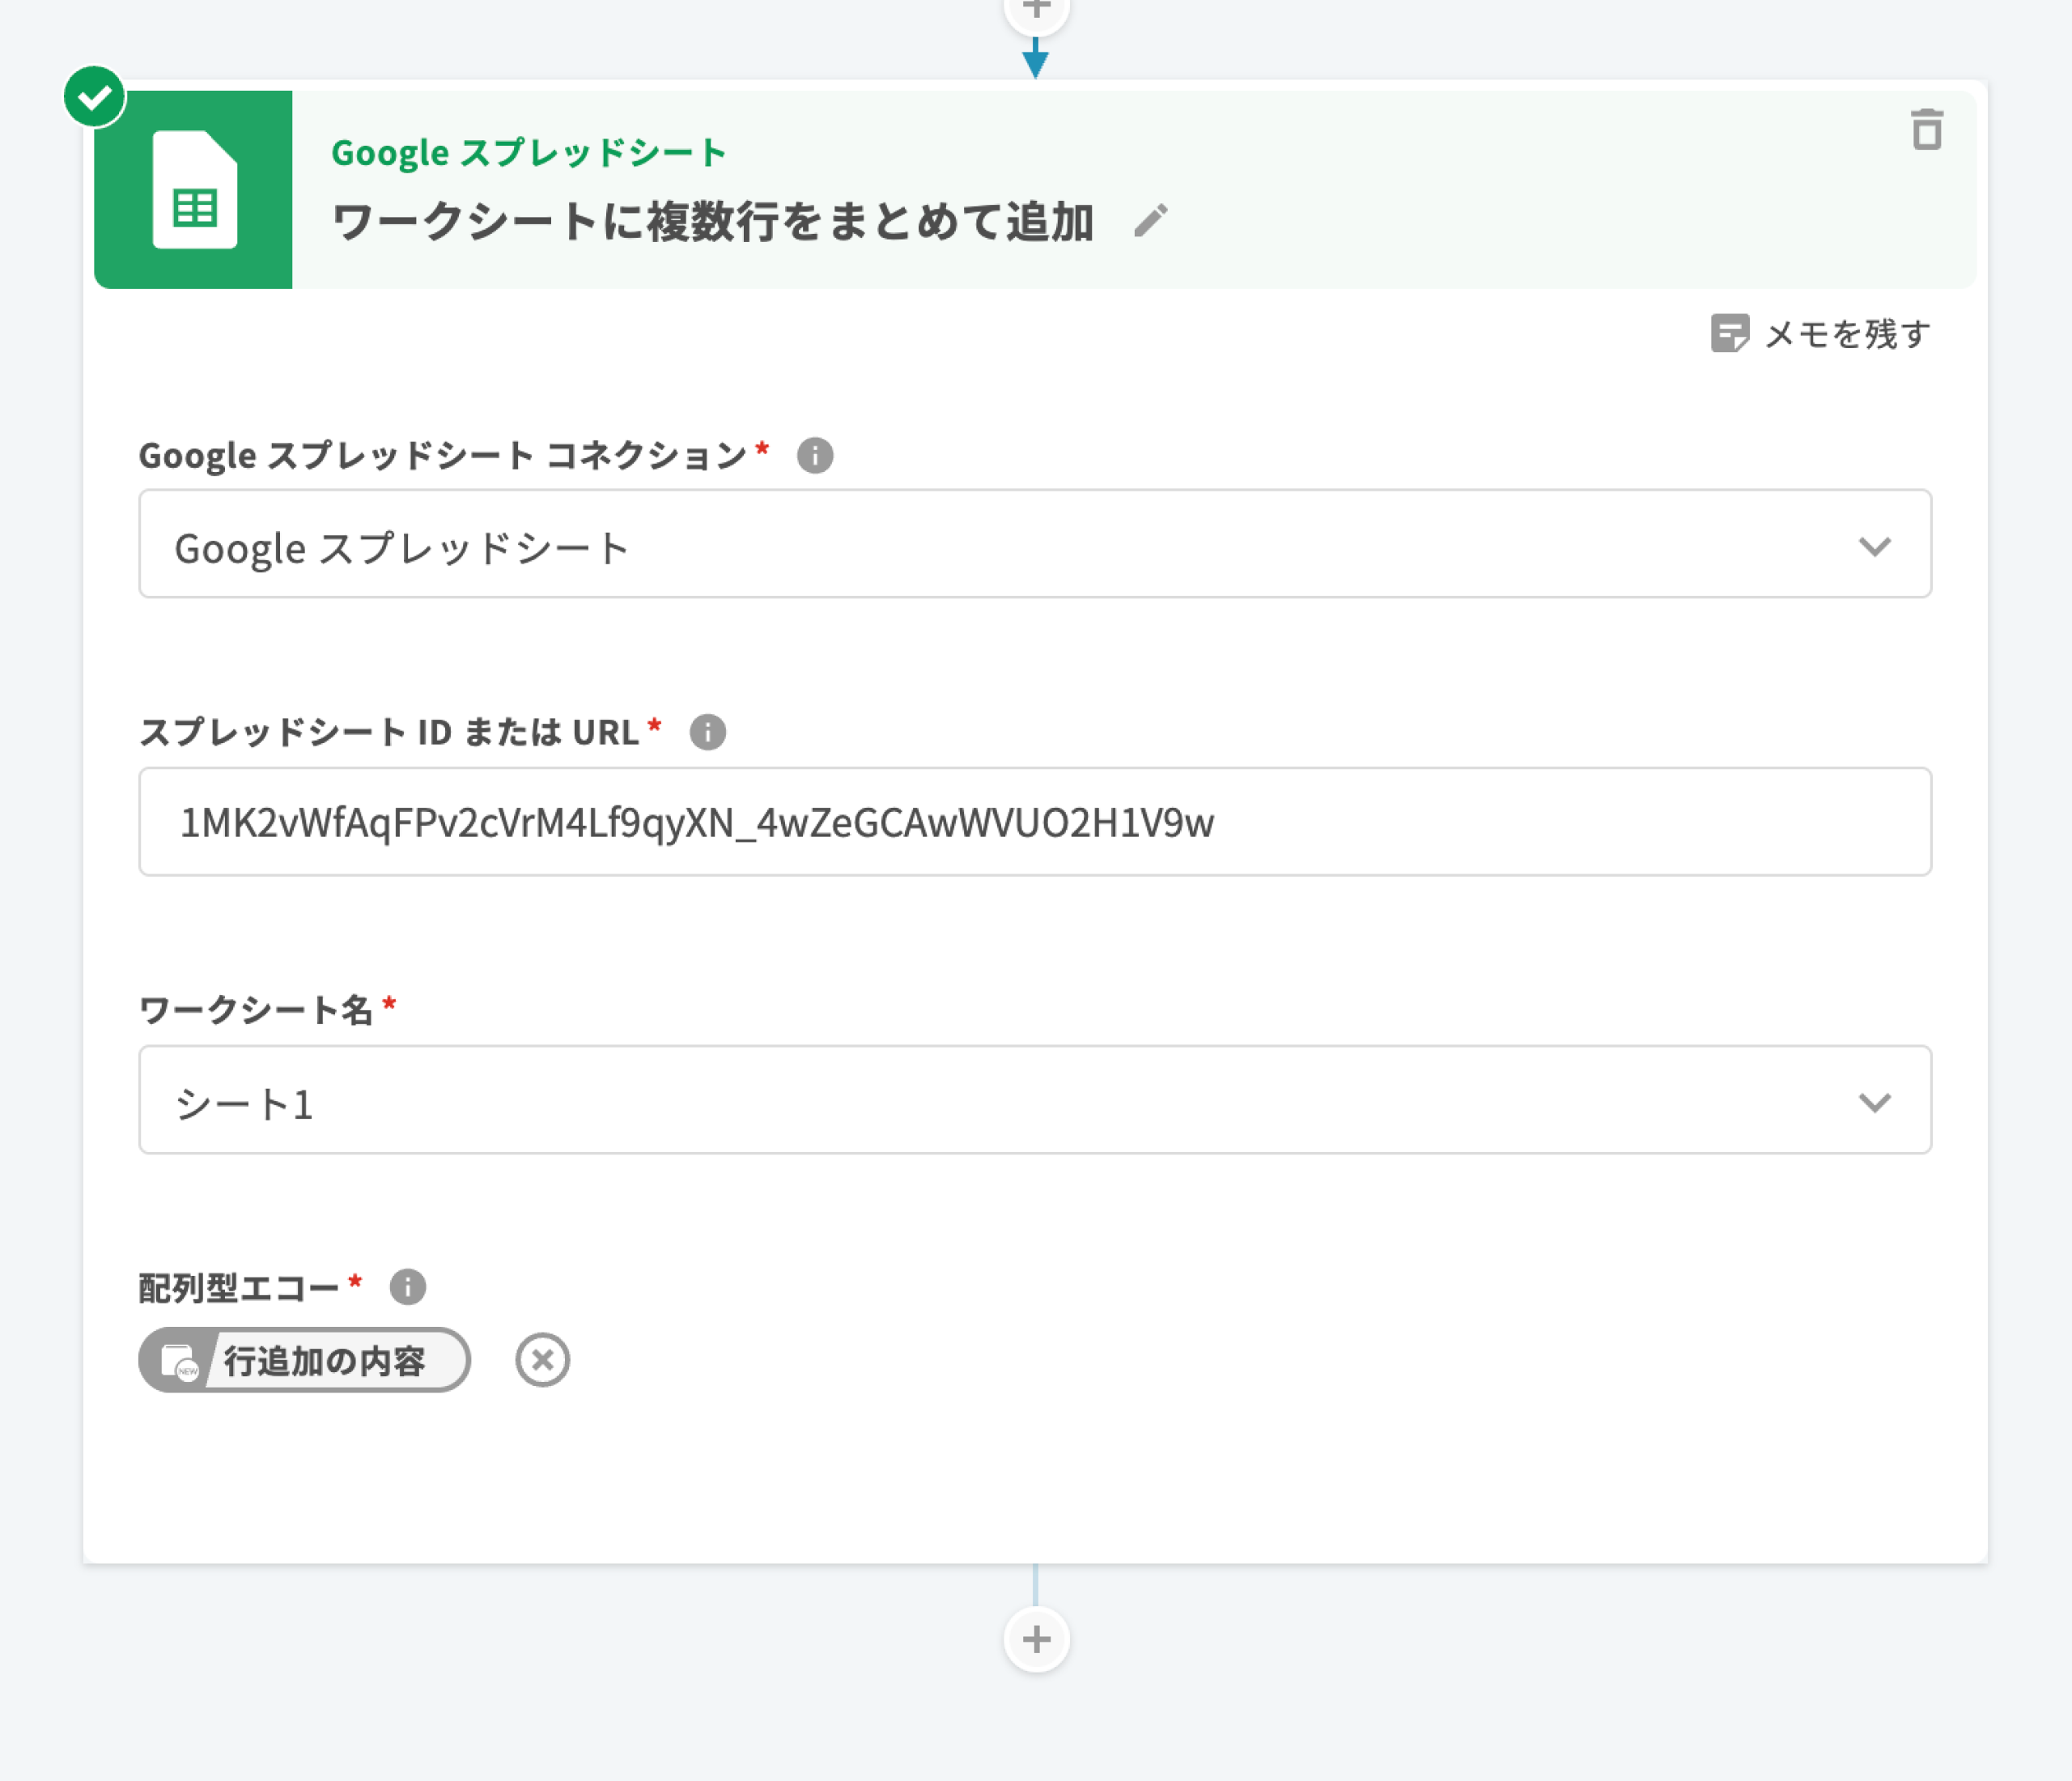Show info for スプレッドシート ID または URL
The image size is (2072, 1781).
tap(707, 732)
